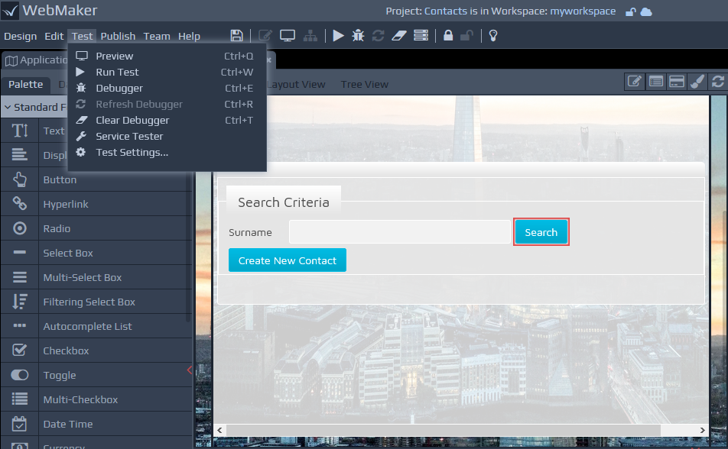Click the refresh icon above the canvas

(x=718, y=82)
